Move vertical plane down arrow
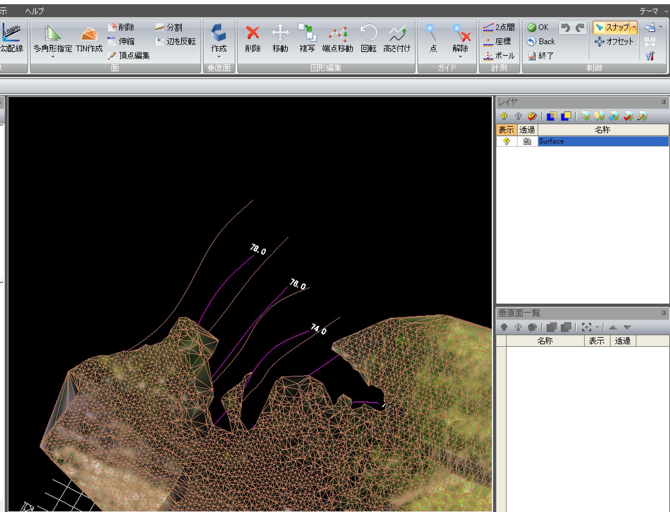 tap(627, 327)
